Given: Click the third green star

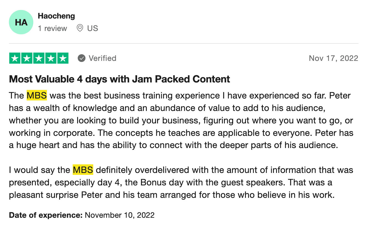Looking at the screenshot, I should click(39, 58).
